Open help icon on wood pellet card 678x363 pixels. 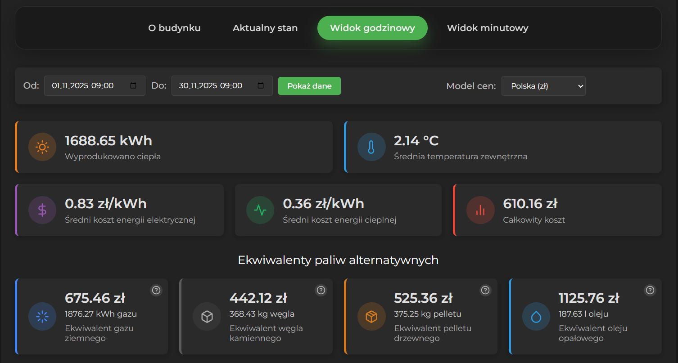coord(485,290)
